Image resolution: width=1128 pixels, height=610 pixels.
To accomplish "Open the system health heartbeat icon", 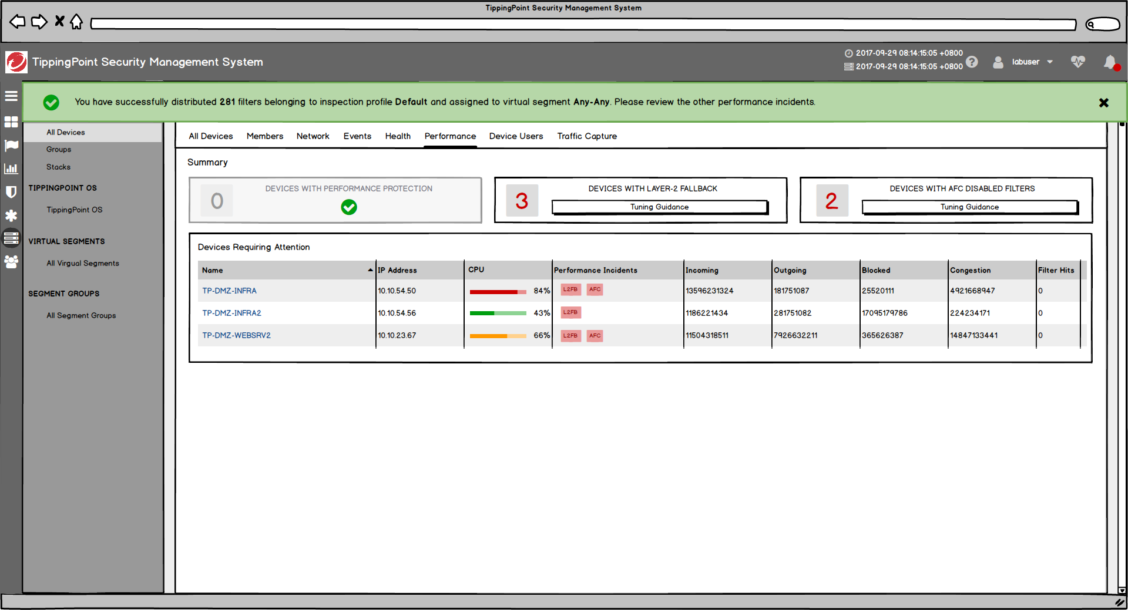I will (1077, 61).
